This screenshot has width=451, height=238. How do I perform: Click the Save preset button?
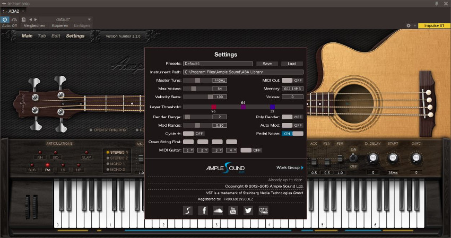pyautogui.click(x=267, y=64)
